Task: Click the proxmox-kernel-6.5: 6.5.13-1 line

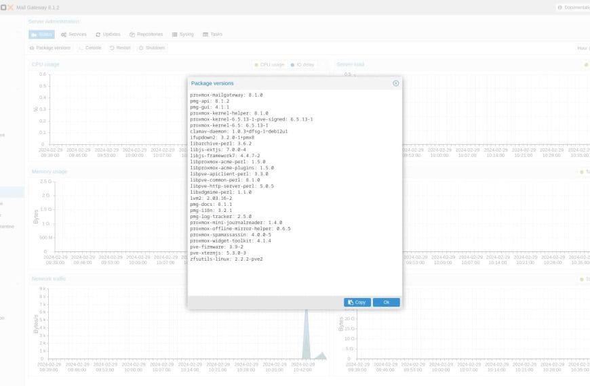Action: pos(229,125)
